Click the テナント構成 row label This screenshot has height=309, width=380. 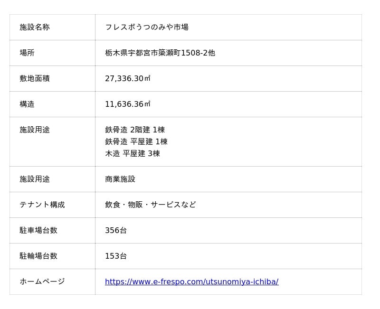tap(42, 205)
